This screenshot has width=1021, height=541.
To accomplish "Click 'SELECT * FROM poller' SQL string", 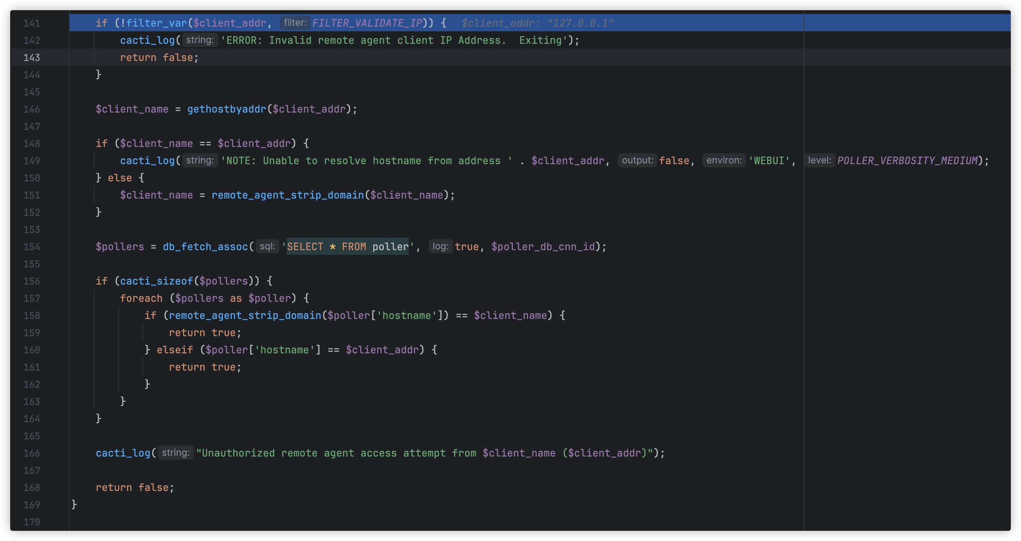I will tap(348, 247).
